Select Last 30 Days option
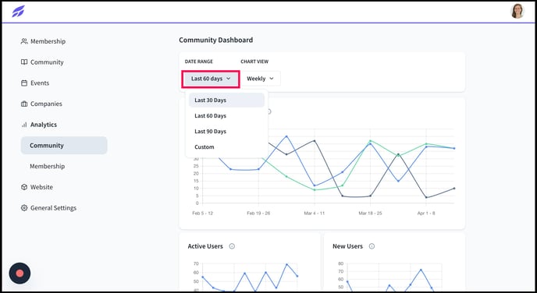Image resolution: width=537 pixels, height=293 pixels. tap(226, 101)
